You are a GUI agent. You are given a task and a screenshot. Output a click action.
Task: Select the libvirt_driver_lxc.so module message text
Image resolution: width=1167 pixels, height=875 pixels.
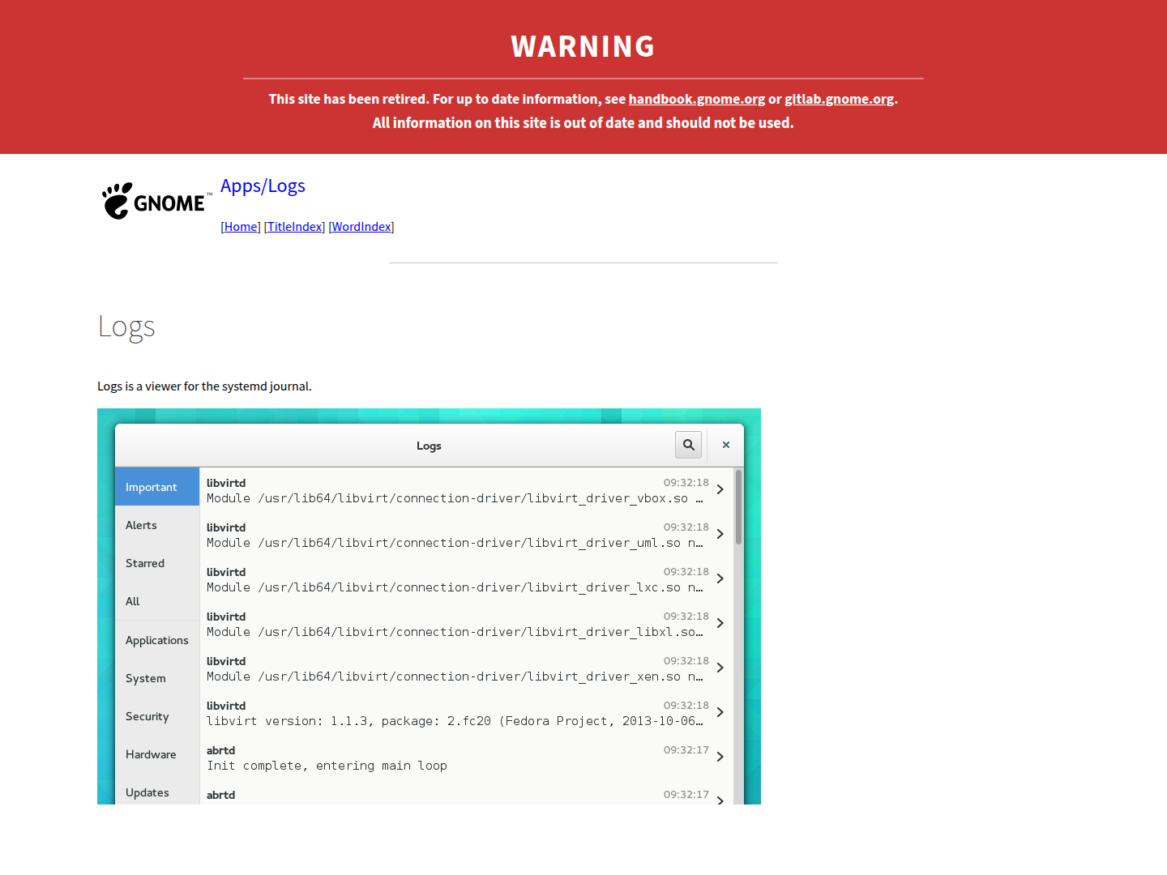pyautogui.click(x=455, y=587)
